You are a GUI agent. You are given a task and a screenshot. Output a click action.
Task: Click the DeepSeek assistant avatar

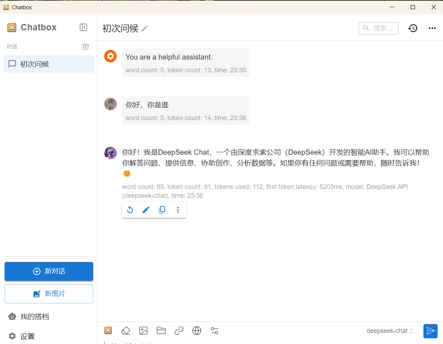point(111,153)
